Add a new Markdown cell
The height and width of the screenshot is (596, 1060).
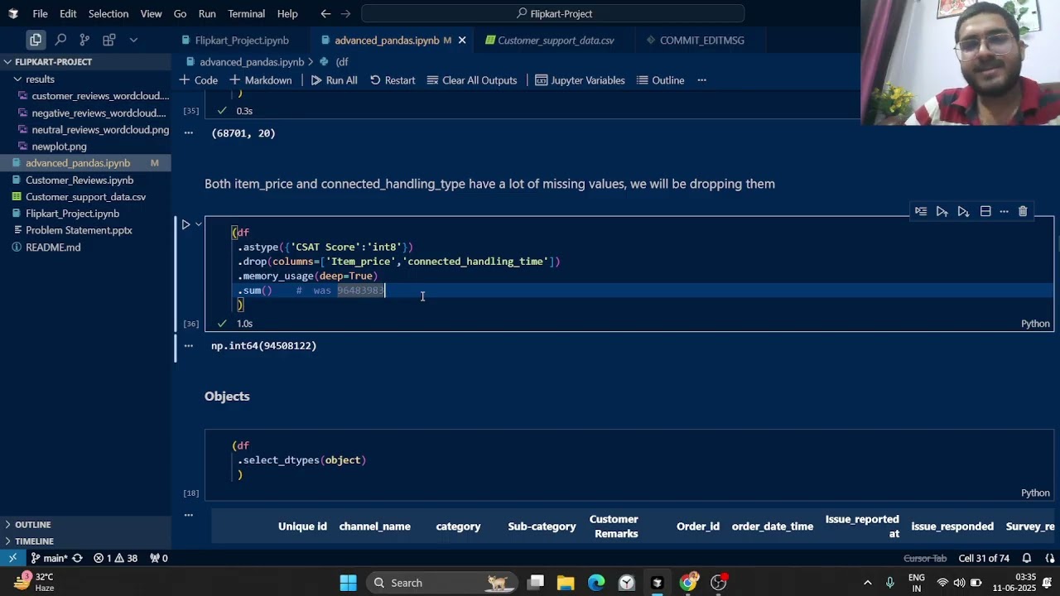[x=261, y=80]
